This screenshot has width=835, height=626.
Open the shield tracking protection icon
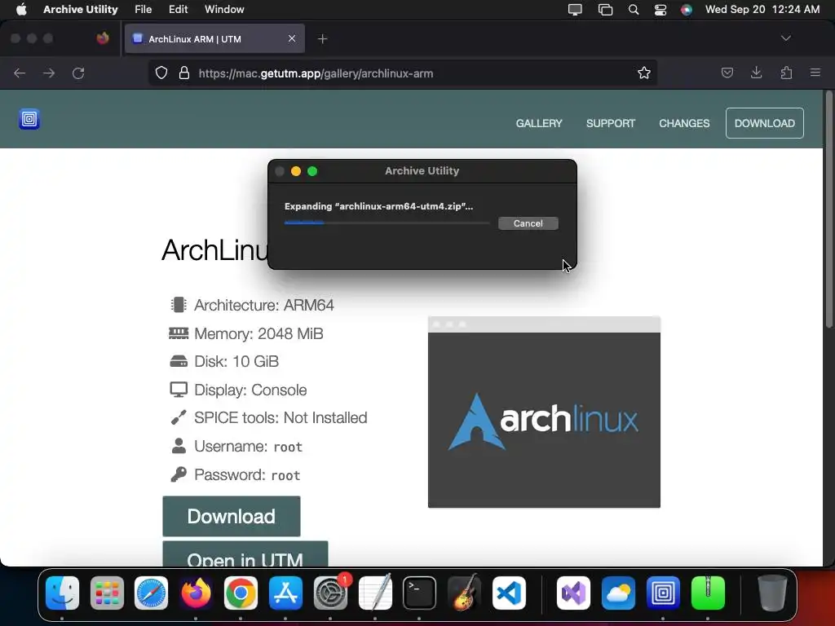[161, 73]
